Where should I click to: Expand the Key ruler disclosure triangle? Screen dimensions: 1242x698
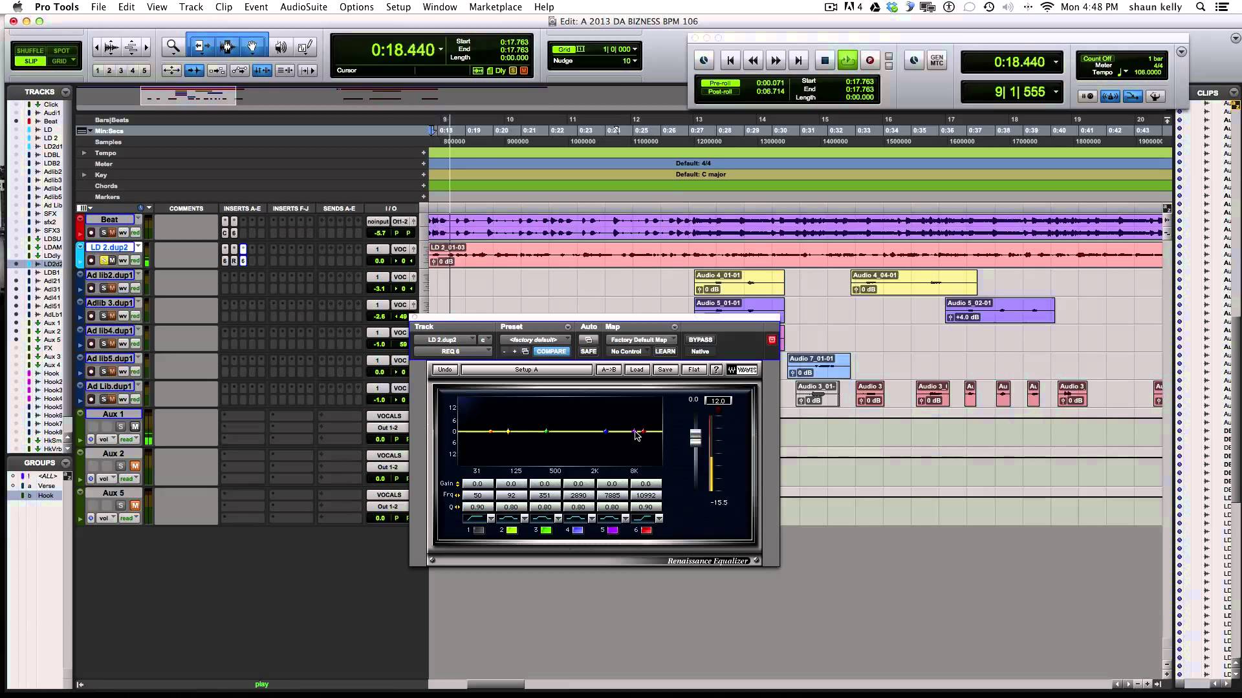(x=84, y=175)
